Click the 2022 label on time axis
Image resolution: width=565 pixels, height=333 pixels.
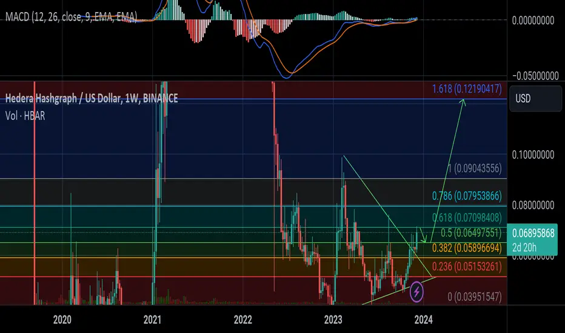click(x=242, y=320)
